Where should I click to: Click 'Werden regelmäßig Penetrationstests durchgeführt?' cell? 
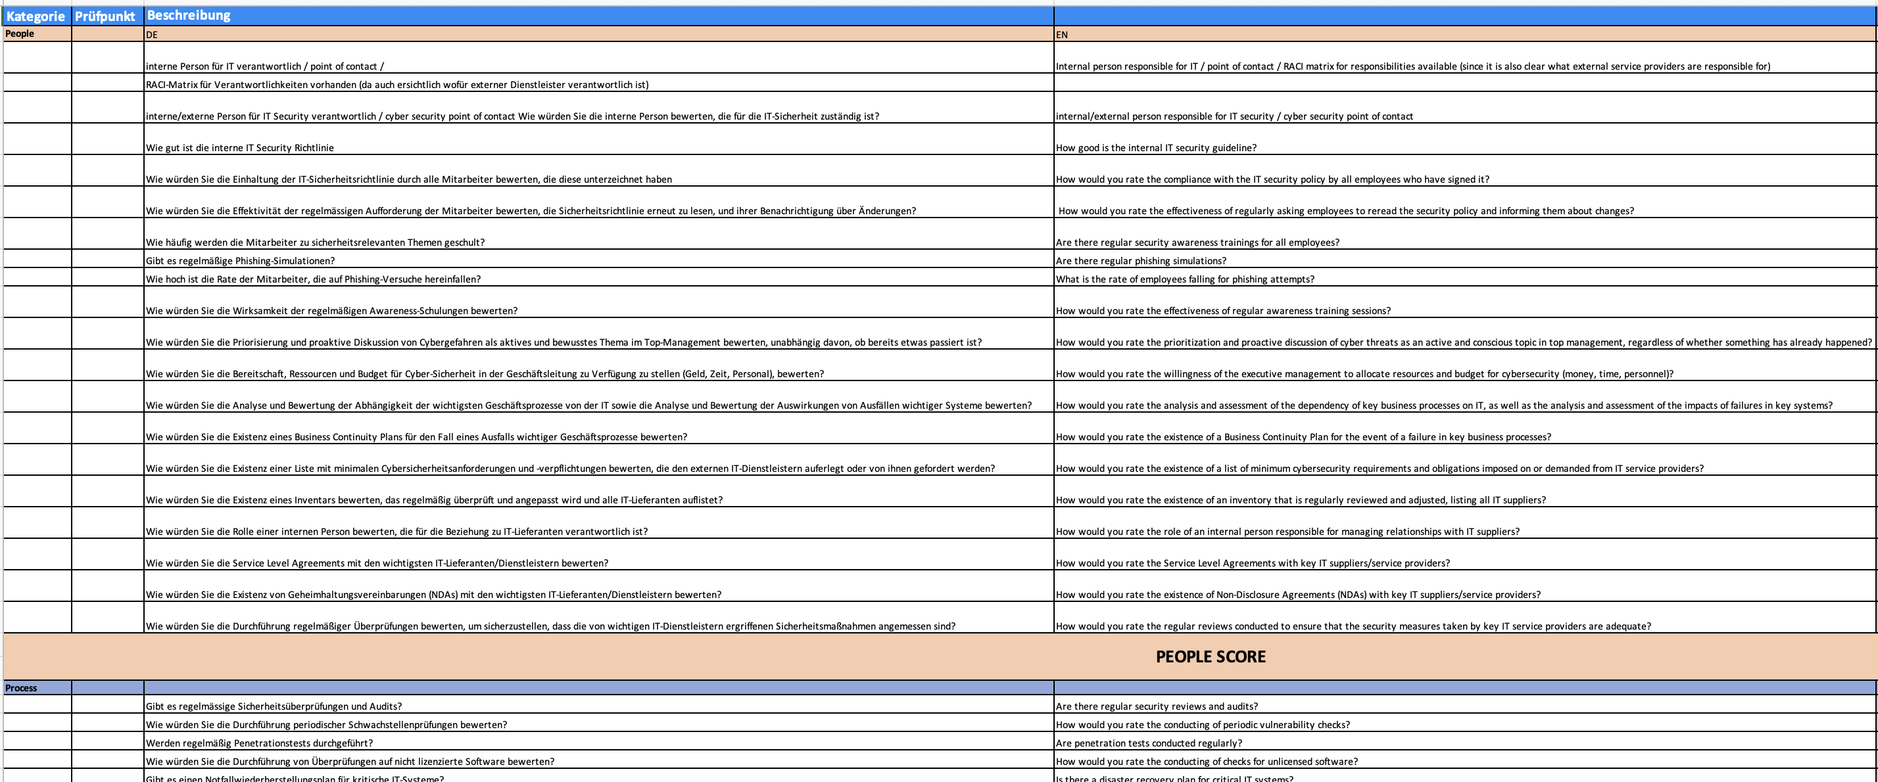coord(260,743)
